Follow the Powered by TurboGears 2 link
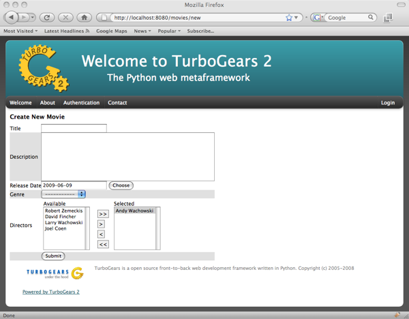The image size is (409, 319). (51, 292)
